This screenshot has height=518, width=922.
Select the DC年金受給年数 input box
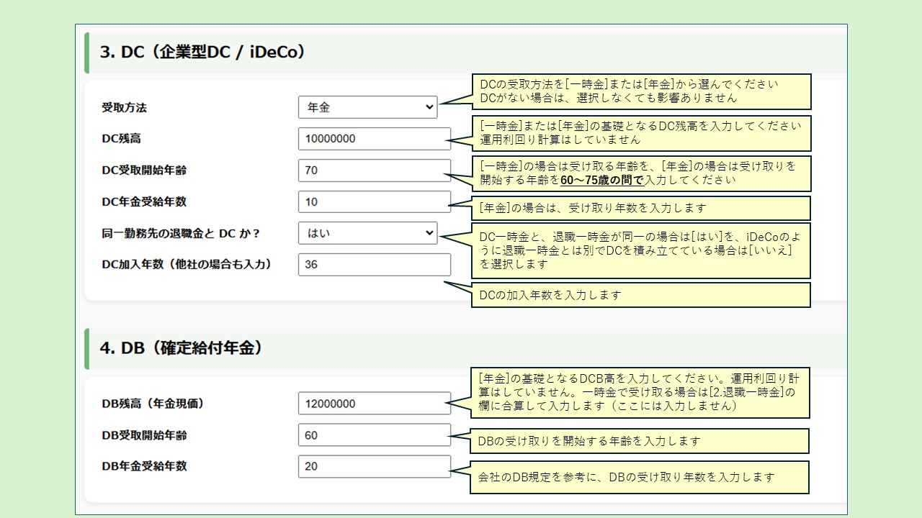pos(374,202)
